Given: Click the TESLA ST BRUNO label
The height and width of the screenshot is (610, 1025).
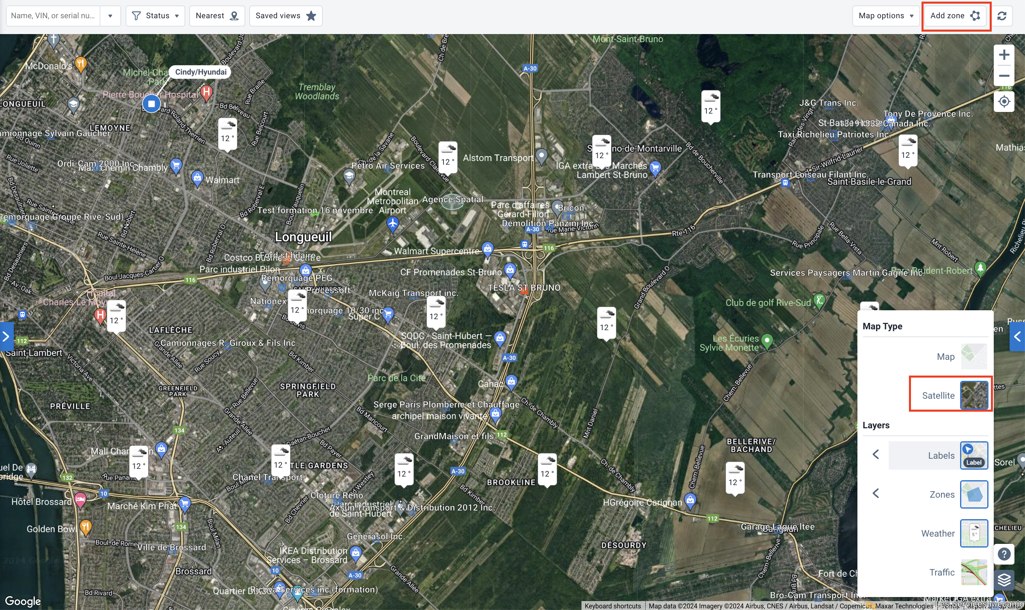Looking at the screenshot, I should (x=524, y=288).
